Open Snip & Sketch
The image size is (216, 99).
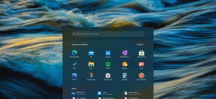click(91, 77)
